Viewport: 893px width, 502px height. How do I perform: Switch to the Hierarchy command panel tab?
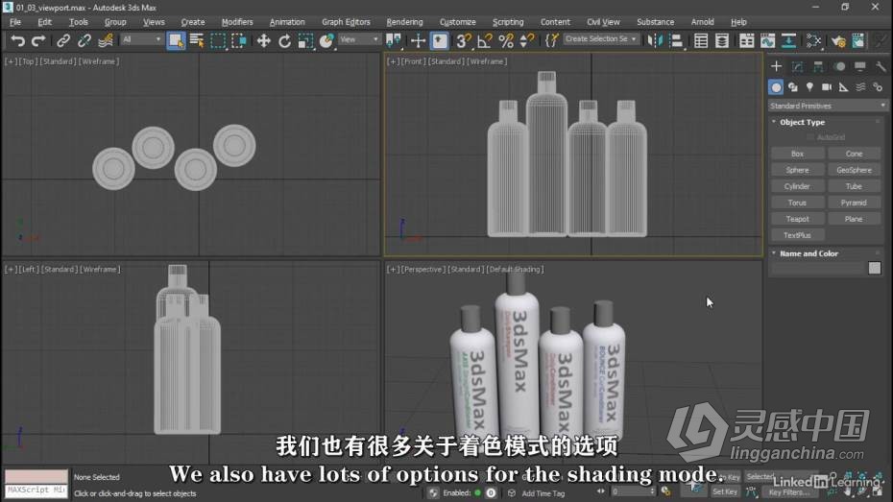point(818,66)
